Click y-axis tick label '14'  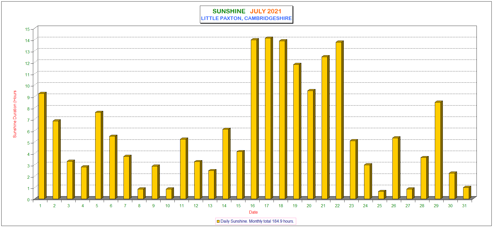point(27,41)
